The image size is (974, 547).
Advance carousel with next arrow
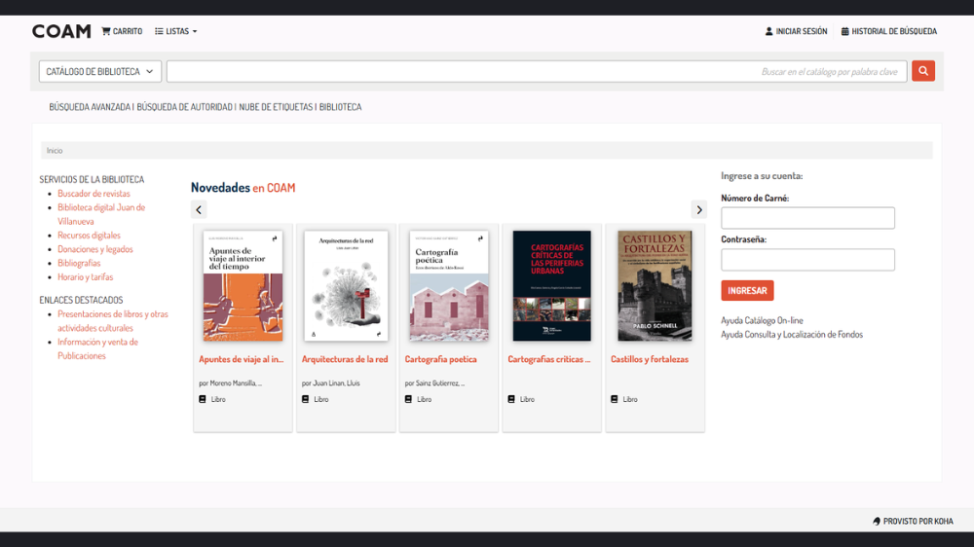coord(698,209)
